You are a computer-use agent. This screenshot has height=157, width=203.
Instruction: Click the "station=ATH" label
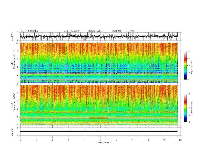click(x=95, y=31)
